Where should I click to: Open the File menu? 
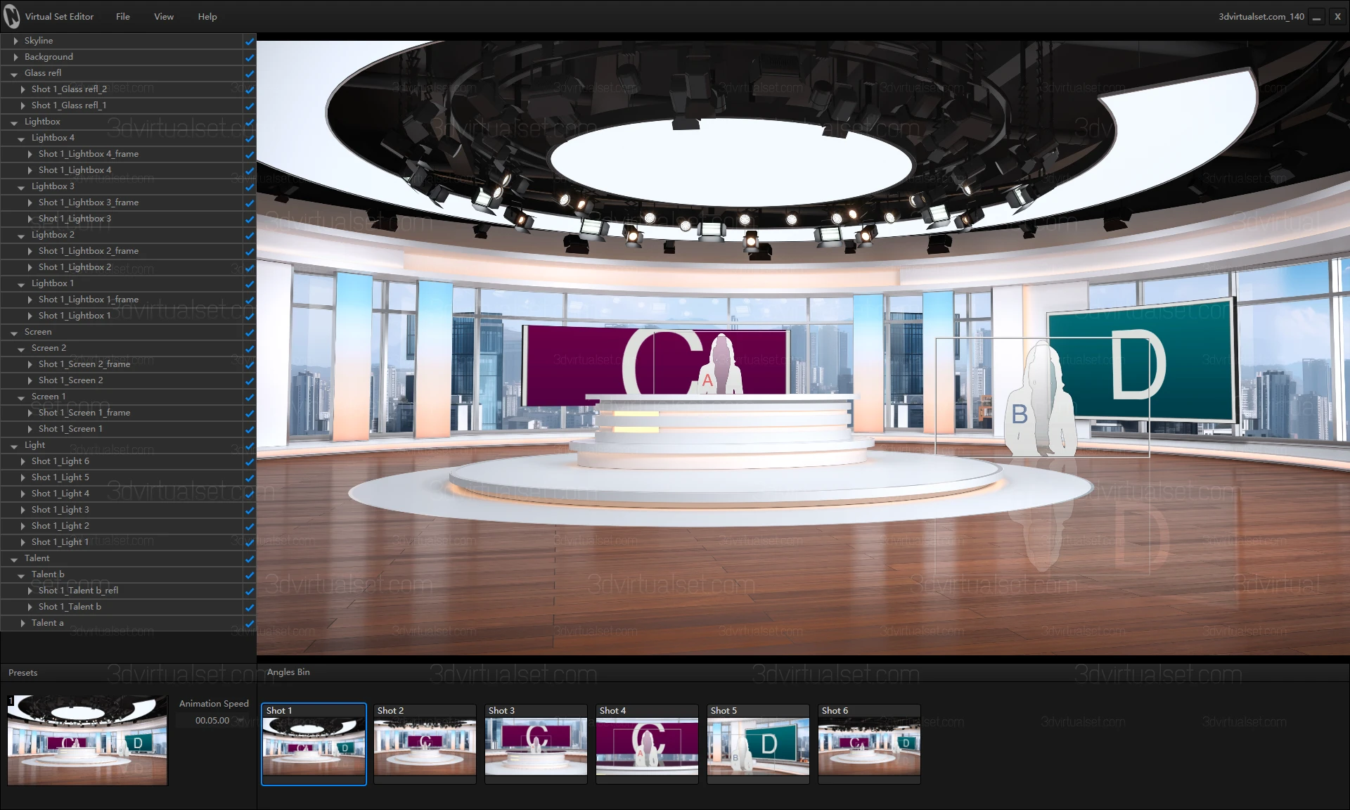(122, 16)
